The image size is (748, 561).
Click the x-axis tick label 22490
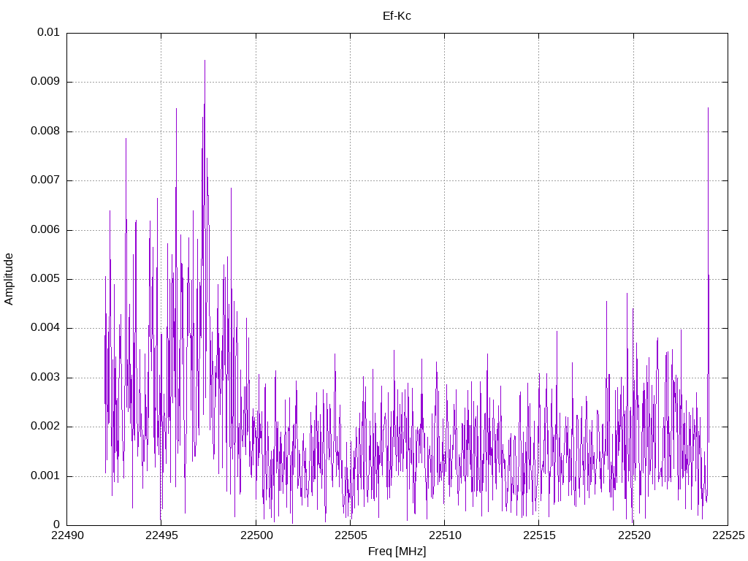(66, 535)
